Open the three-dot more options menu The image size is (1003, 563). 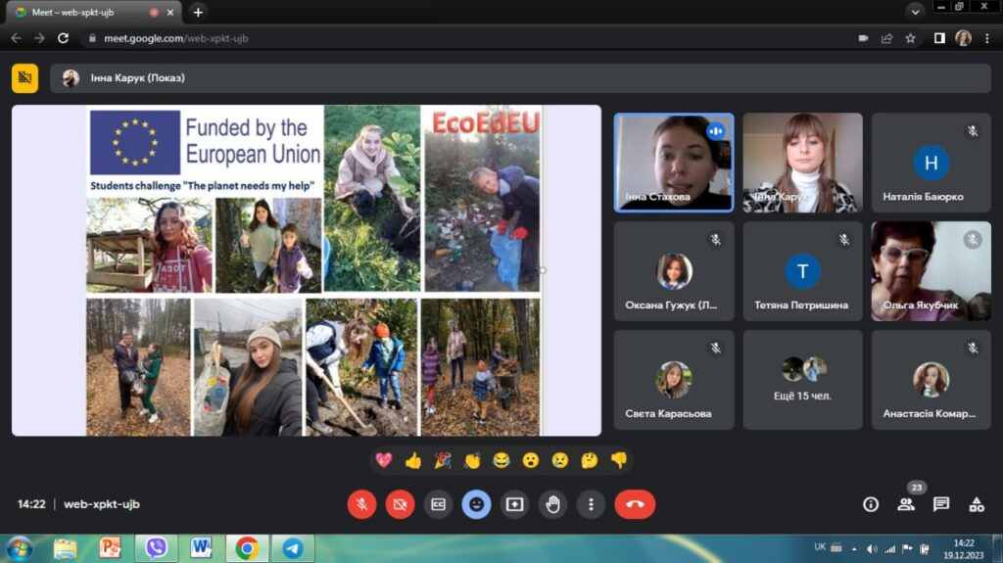pos(591,504)
